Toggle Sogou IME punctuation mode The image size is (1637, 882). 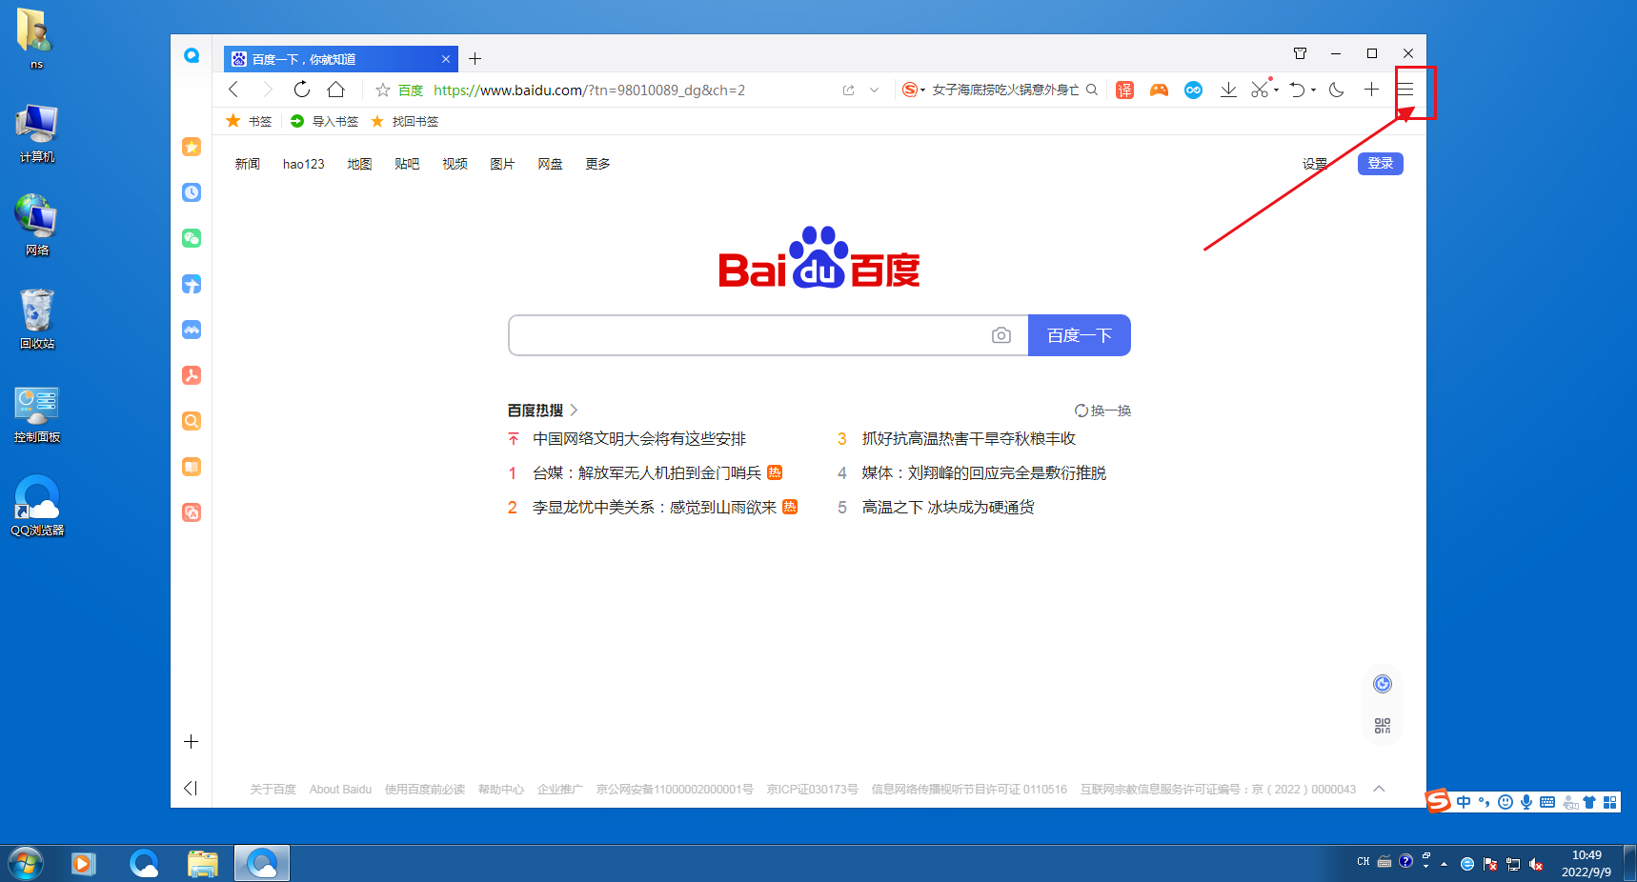click(x=1484, y=802)
